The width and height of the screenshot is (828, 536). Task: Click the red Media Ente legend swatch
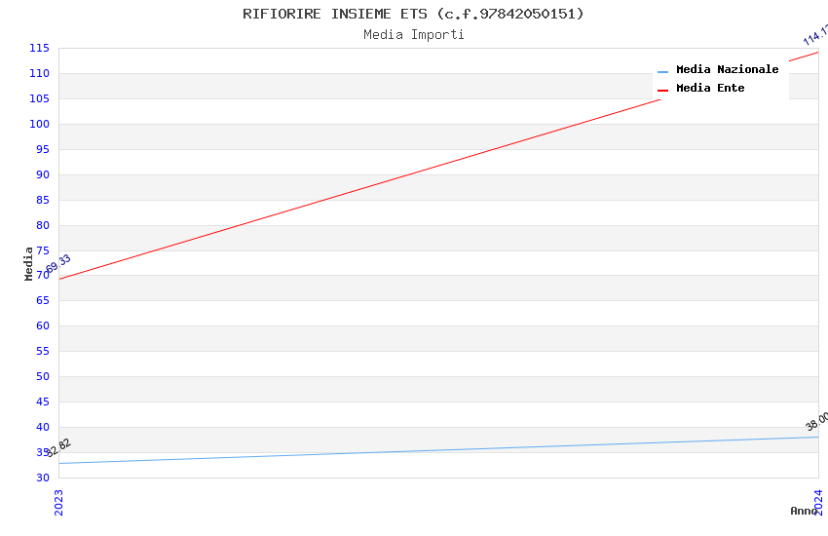662,91
